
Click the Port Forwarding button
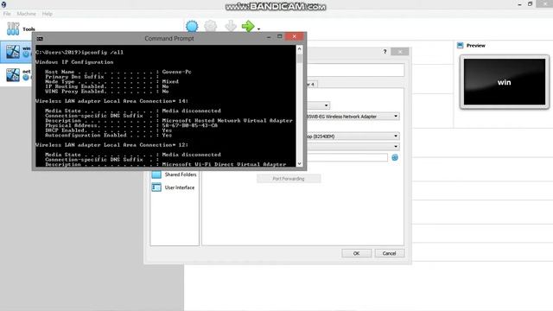(x=289, y=179)
